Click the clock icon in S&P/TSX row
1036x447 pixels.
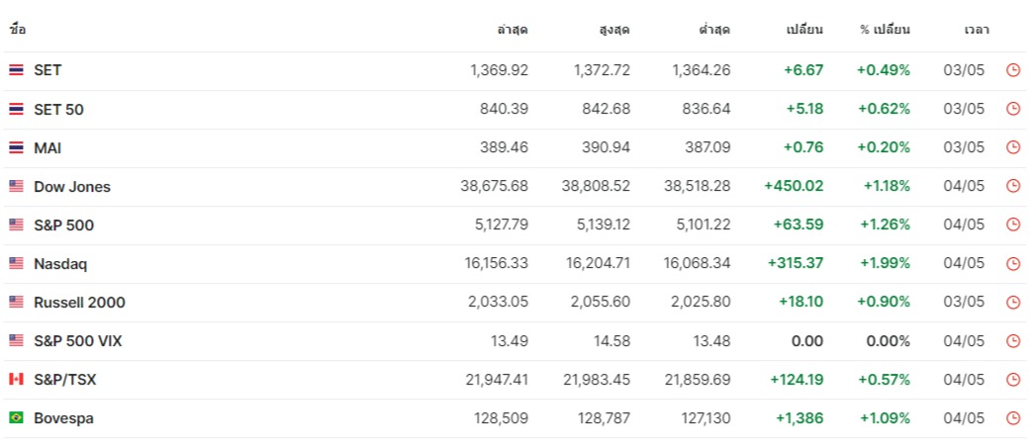[x=1013, y=380]
